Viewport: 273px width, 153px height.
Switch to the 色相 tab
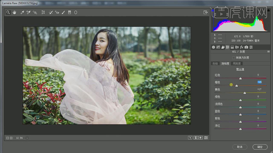coord(215,63)
